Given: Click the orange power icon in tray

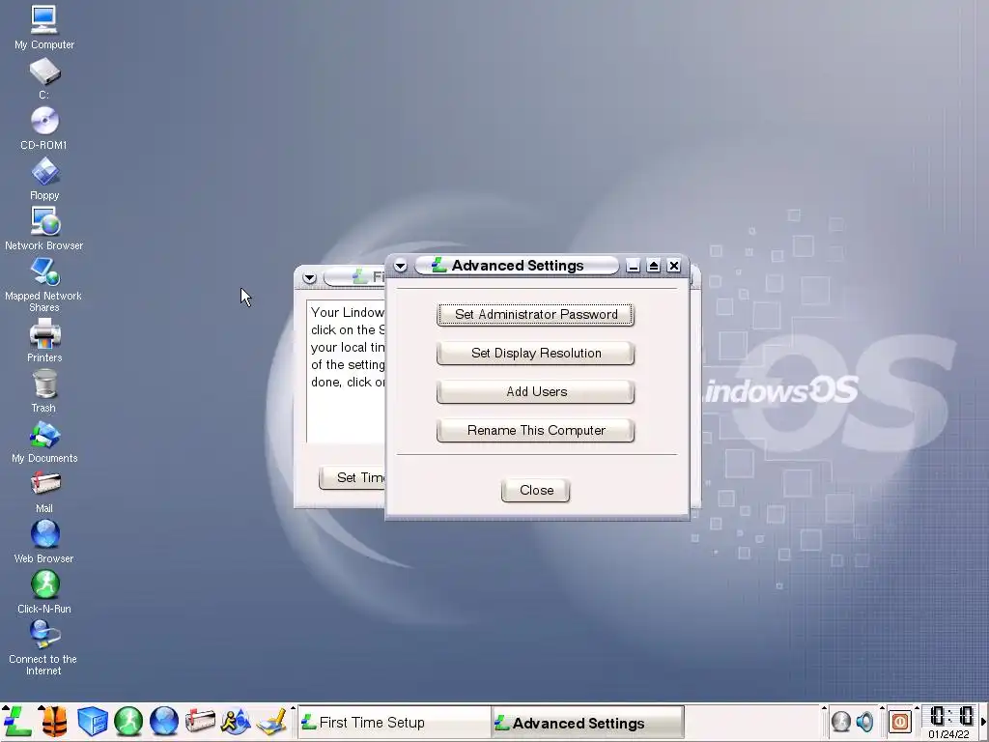Looking at the screenshot, I should [x=900, y=721].
